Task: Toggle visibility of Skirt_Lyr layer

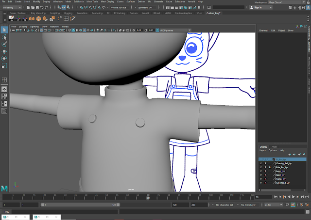Action: (x=261, y=175)
